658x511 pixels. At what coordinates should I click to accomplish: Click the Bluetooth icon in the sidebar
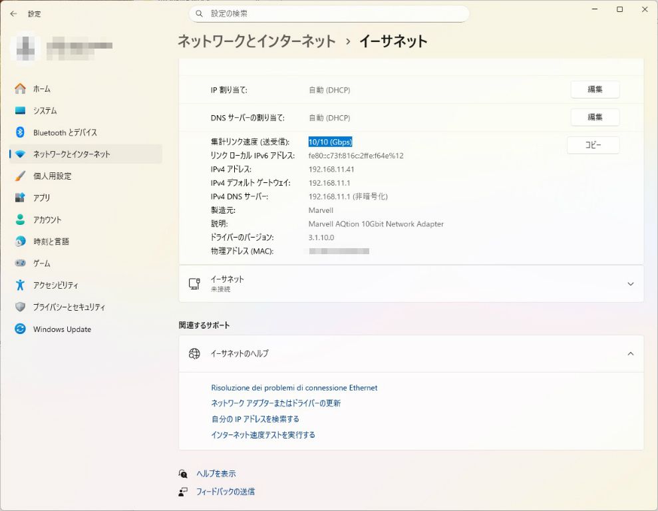20,132
